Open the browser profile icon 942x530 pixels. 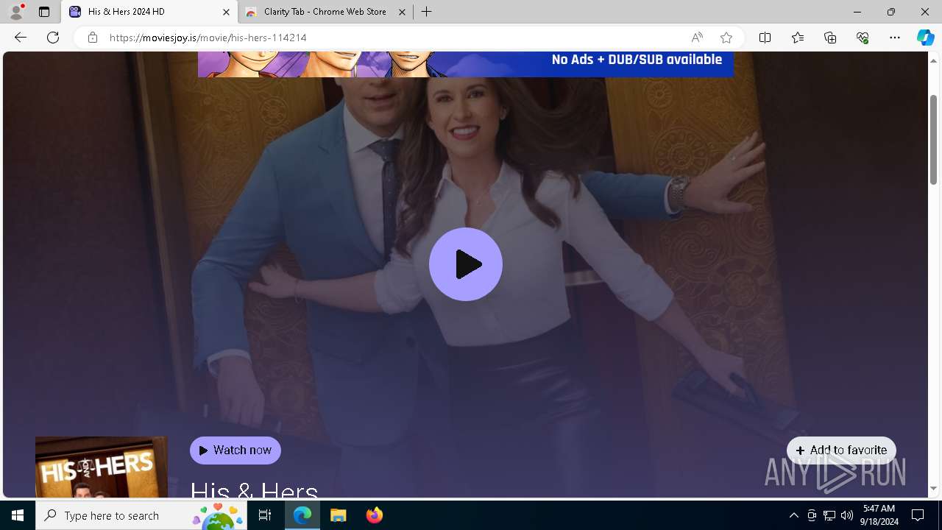(16, 12)
